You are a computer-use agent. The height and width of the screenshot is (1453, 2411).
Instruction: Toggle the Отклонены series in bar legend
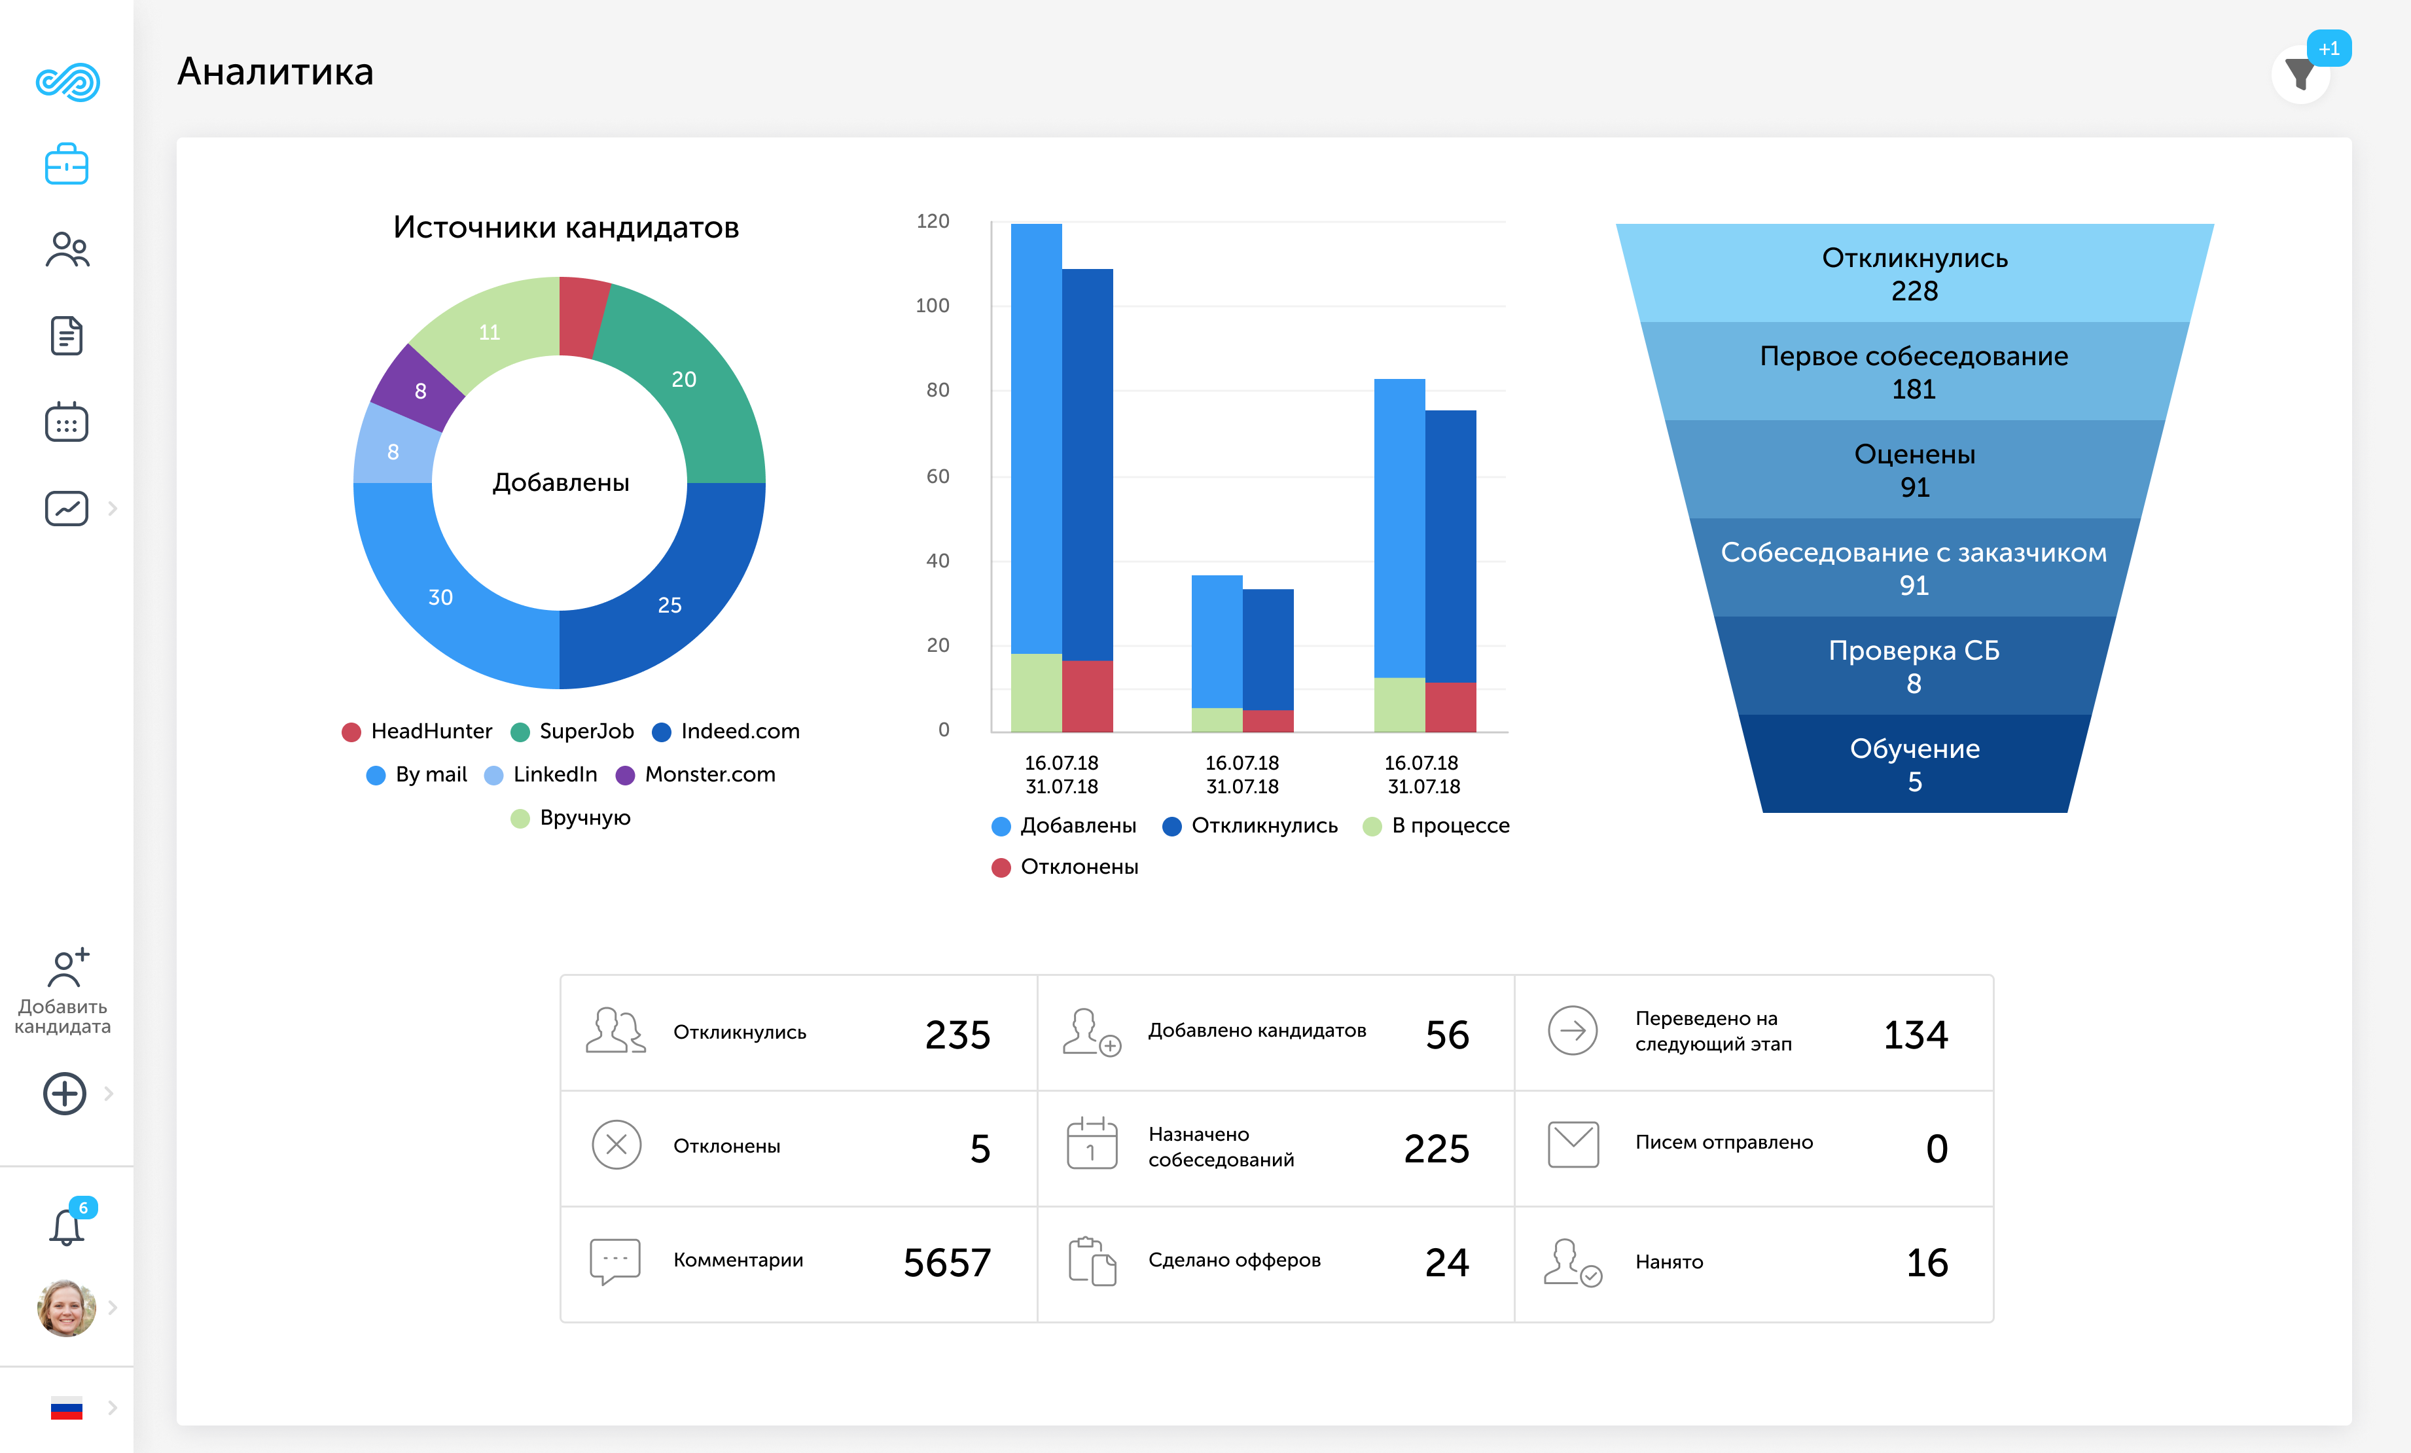point(1065,867)
